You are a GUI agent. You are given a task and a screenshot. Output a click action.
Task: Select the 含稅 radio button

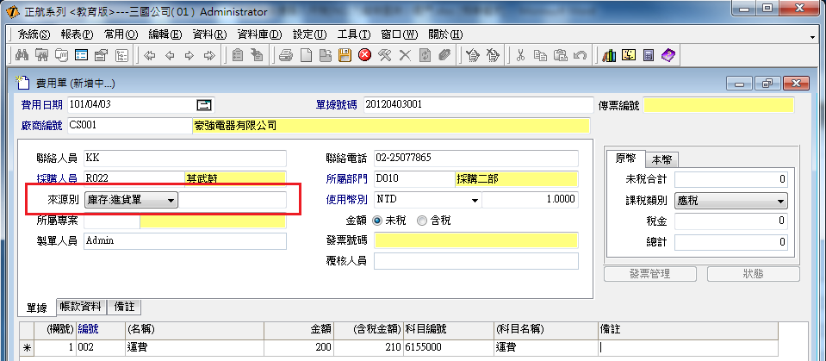pyautogui.click(x=421, y=220)
